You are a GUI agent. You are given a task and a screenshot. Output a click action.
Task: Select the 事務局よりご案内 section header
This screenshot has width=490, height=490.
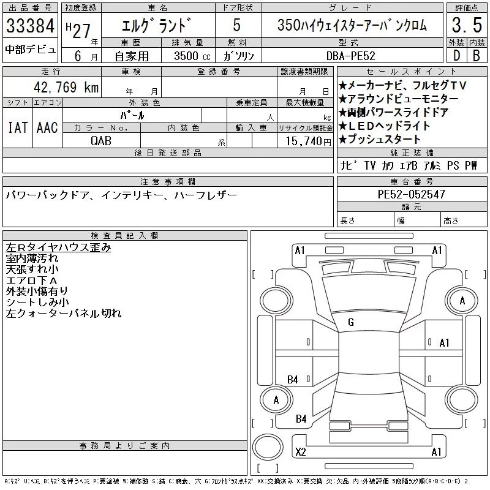coord(124,446)
